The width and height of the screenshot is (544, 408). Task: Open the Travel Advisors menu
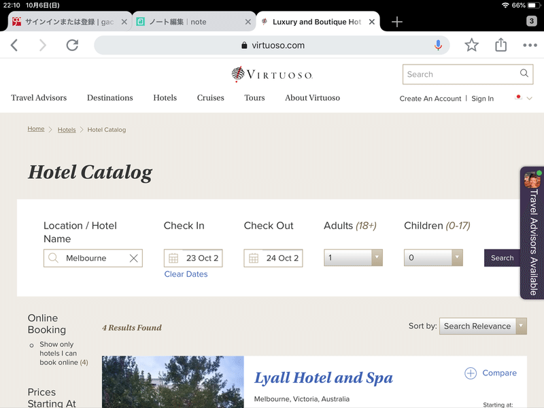click(x=39, y=98)
